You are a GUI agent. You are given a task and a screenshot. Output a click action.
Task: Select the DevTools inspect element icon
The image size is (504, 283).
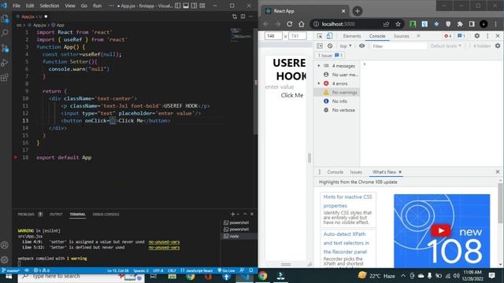[320, 36]
